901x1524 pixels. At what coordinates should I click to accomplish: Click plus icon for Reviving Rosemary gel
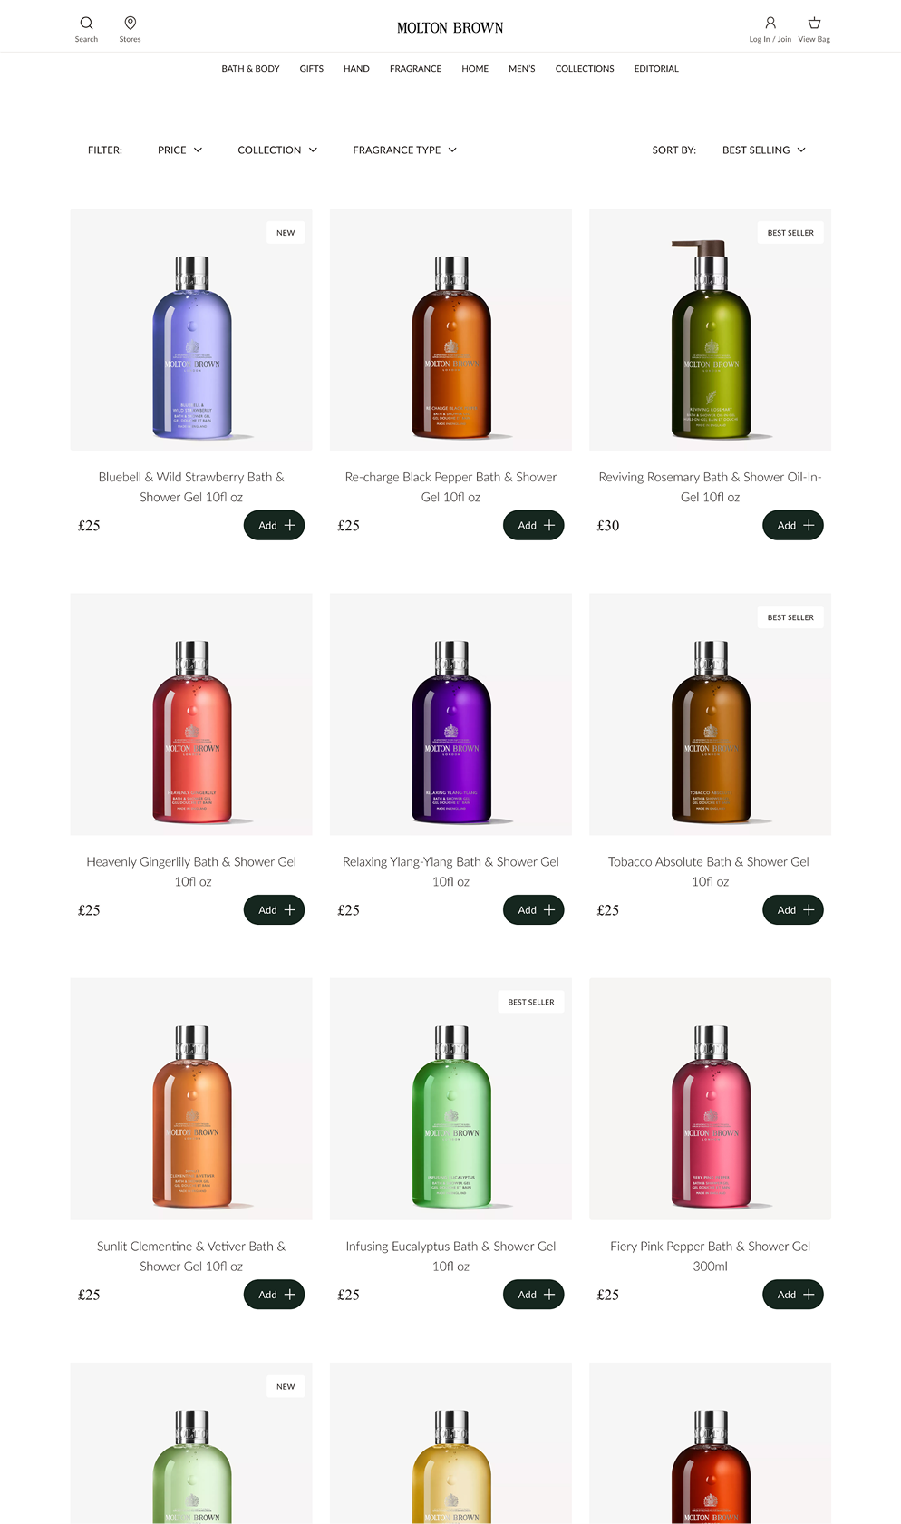point(809,526)
